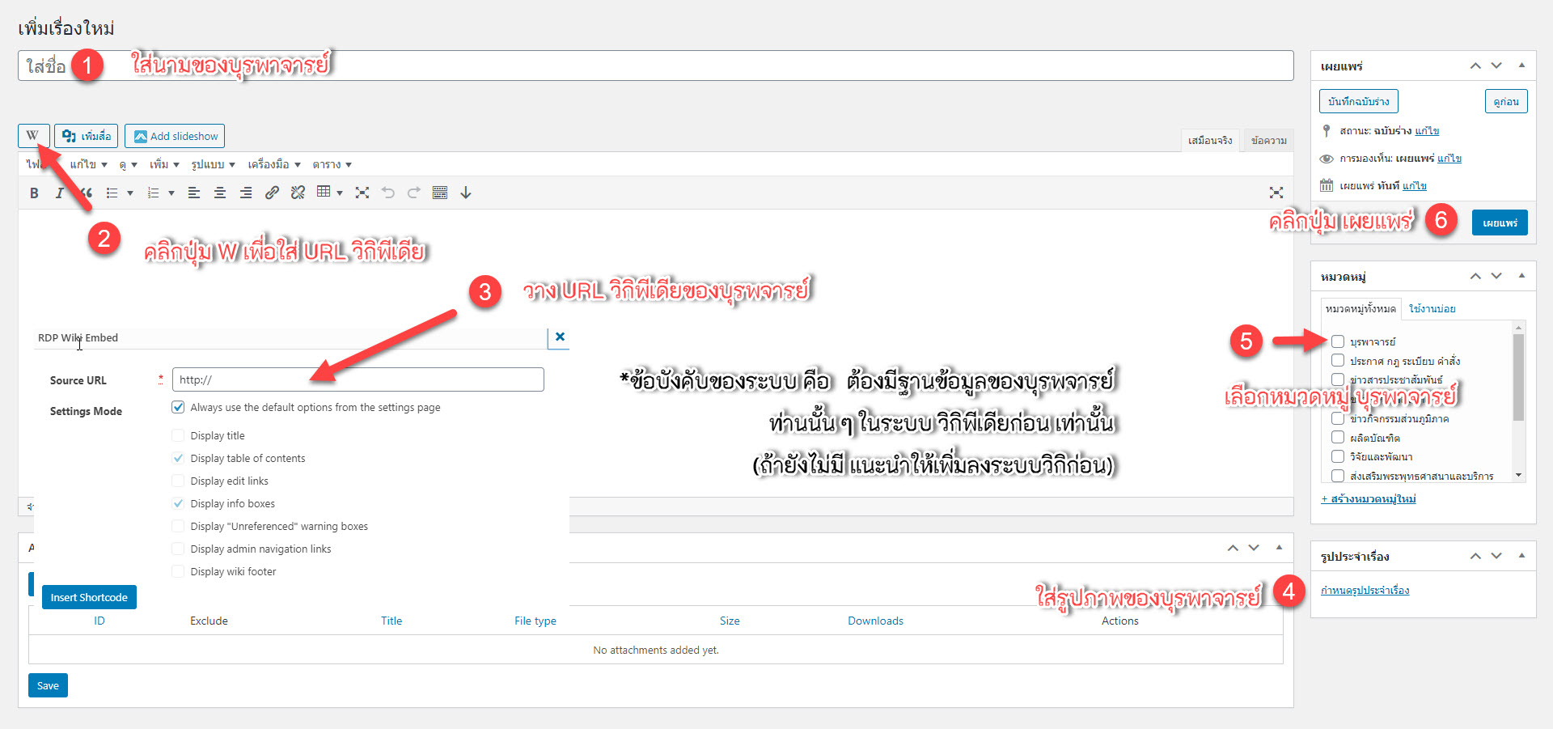
Task: Align text center in editor toolbar
Action: point(220,193)
